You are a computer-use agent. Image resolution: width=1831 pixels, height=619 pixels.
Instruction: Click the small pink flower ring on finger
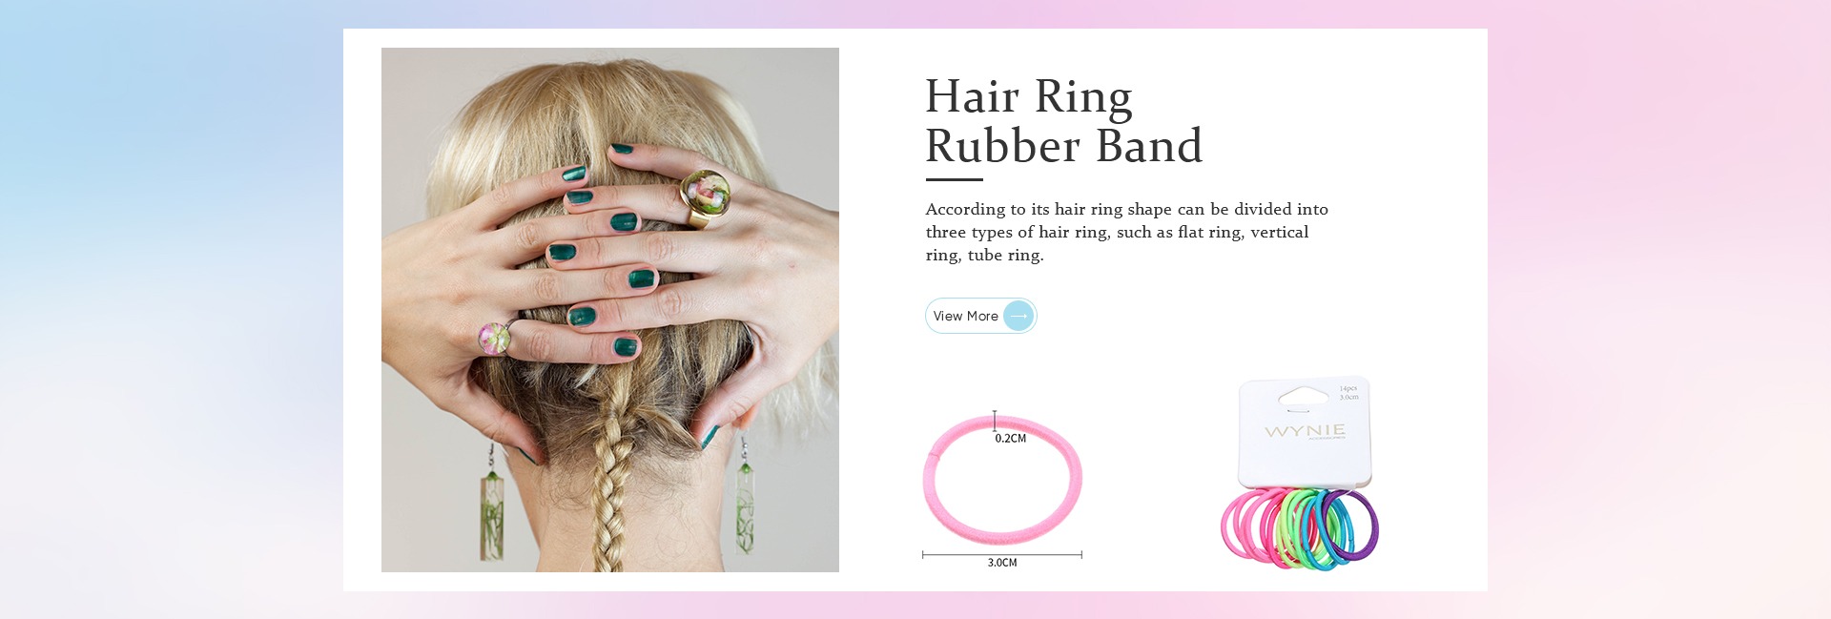[494, 338]
